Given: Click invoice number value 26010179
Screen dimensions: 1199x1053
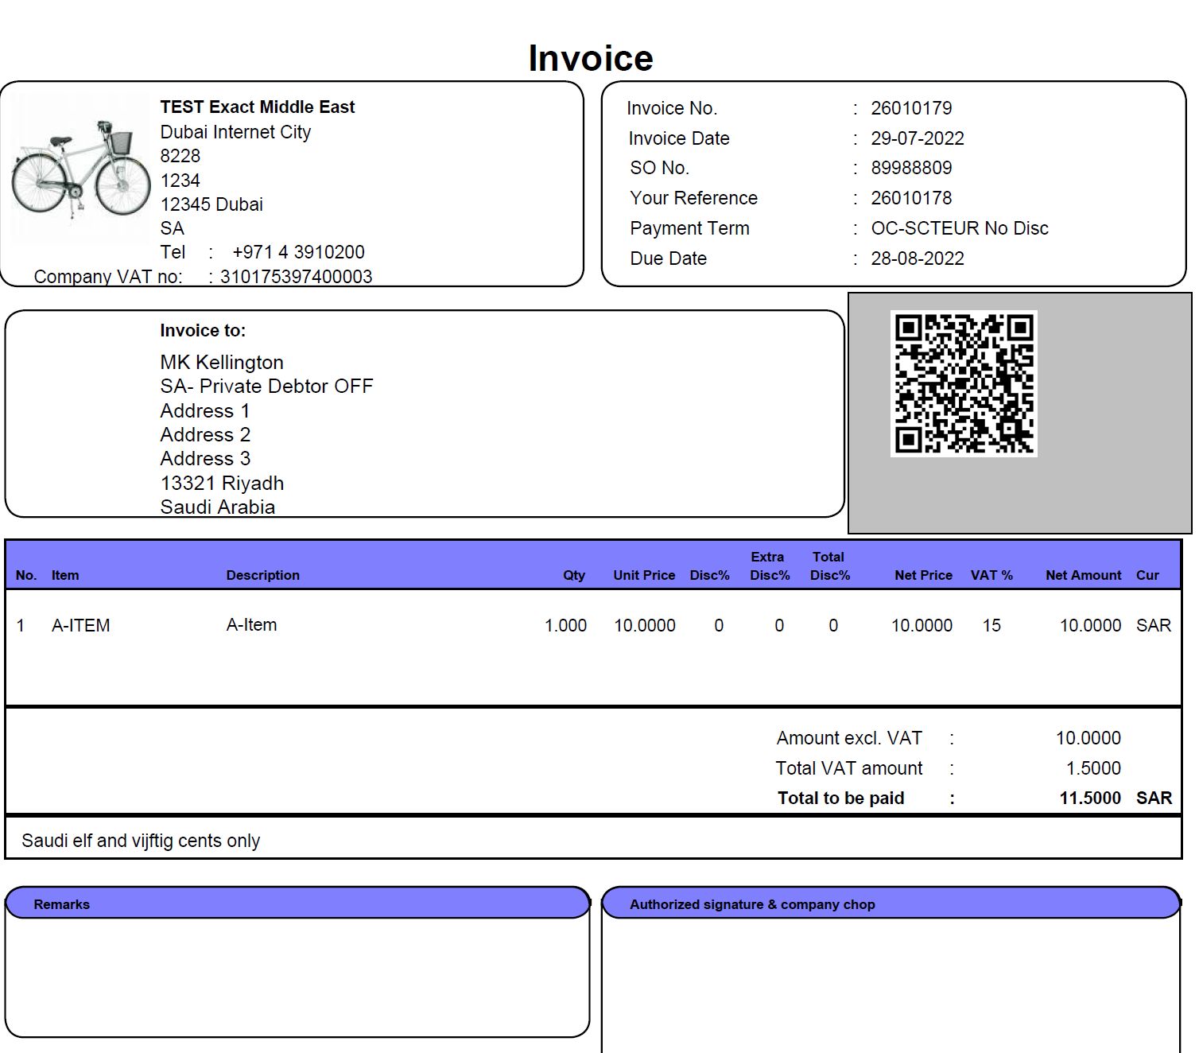Looking at the screenshot, I should (x=911, y=108).
